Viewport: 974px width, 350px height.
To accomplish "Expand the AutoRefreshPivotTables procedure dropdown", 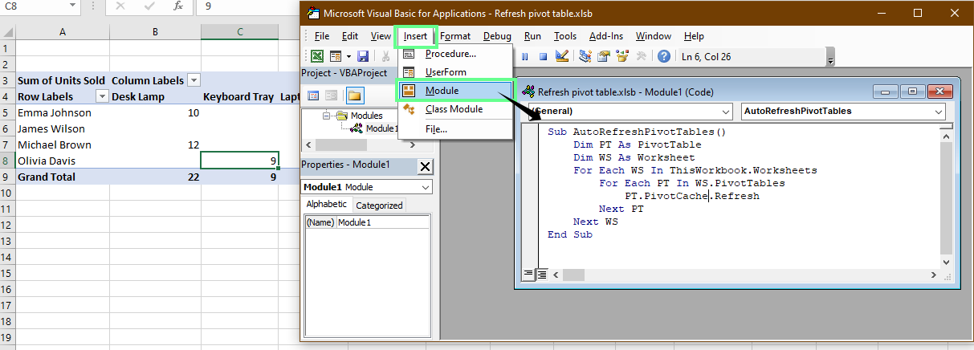I will (939, 111).
